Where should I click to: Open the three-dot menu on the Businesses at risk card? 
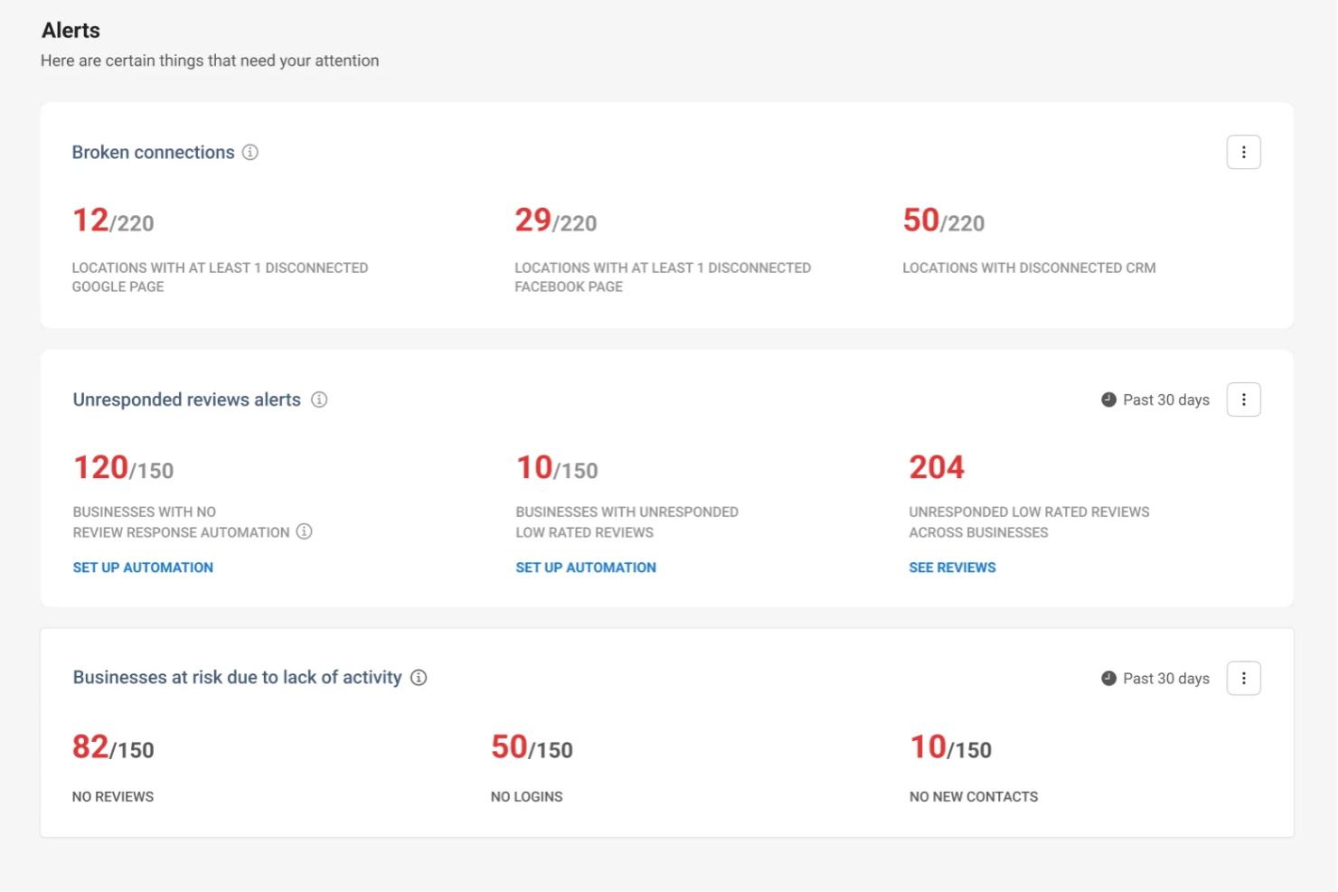1244,678
